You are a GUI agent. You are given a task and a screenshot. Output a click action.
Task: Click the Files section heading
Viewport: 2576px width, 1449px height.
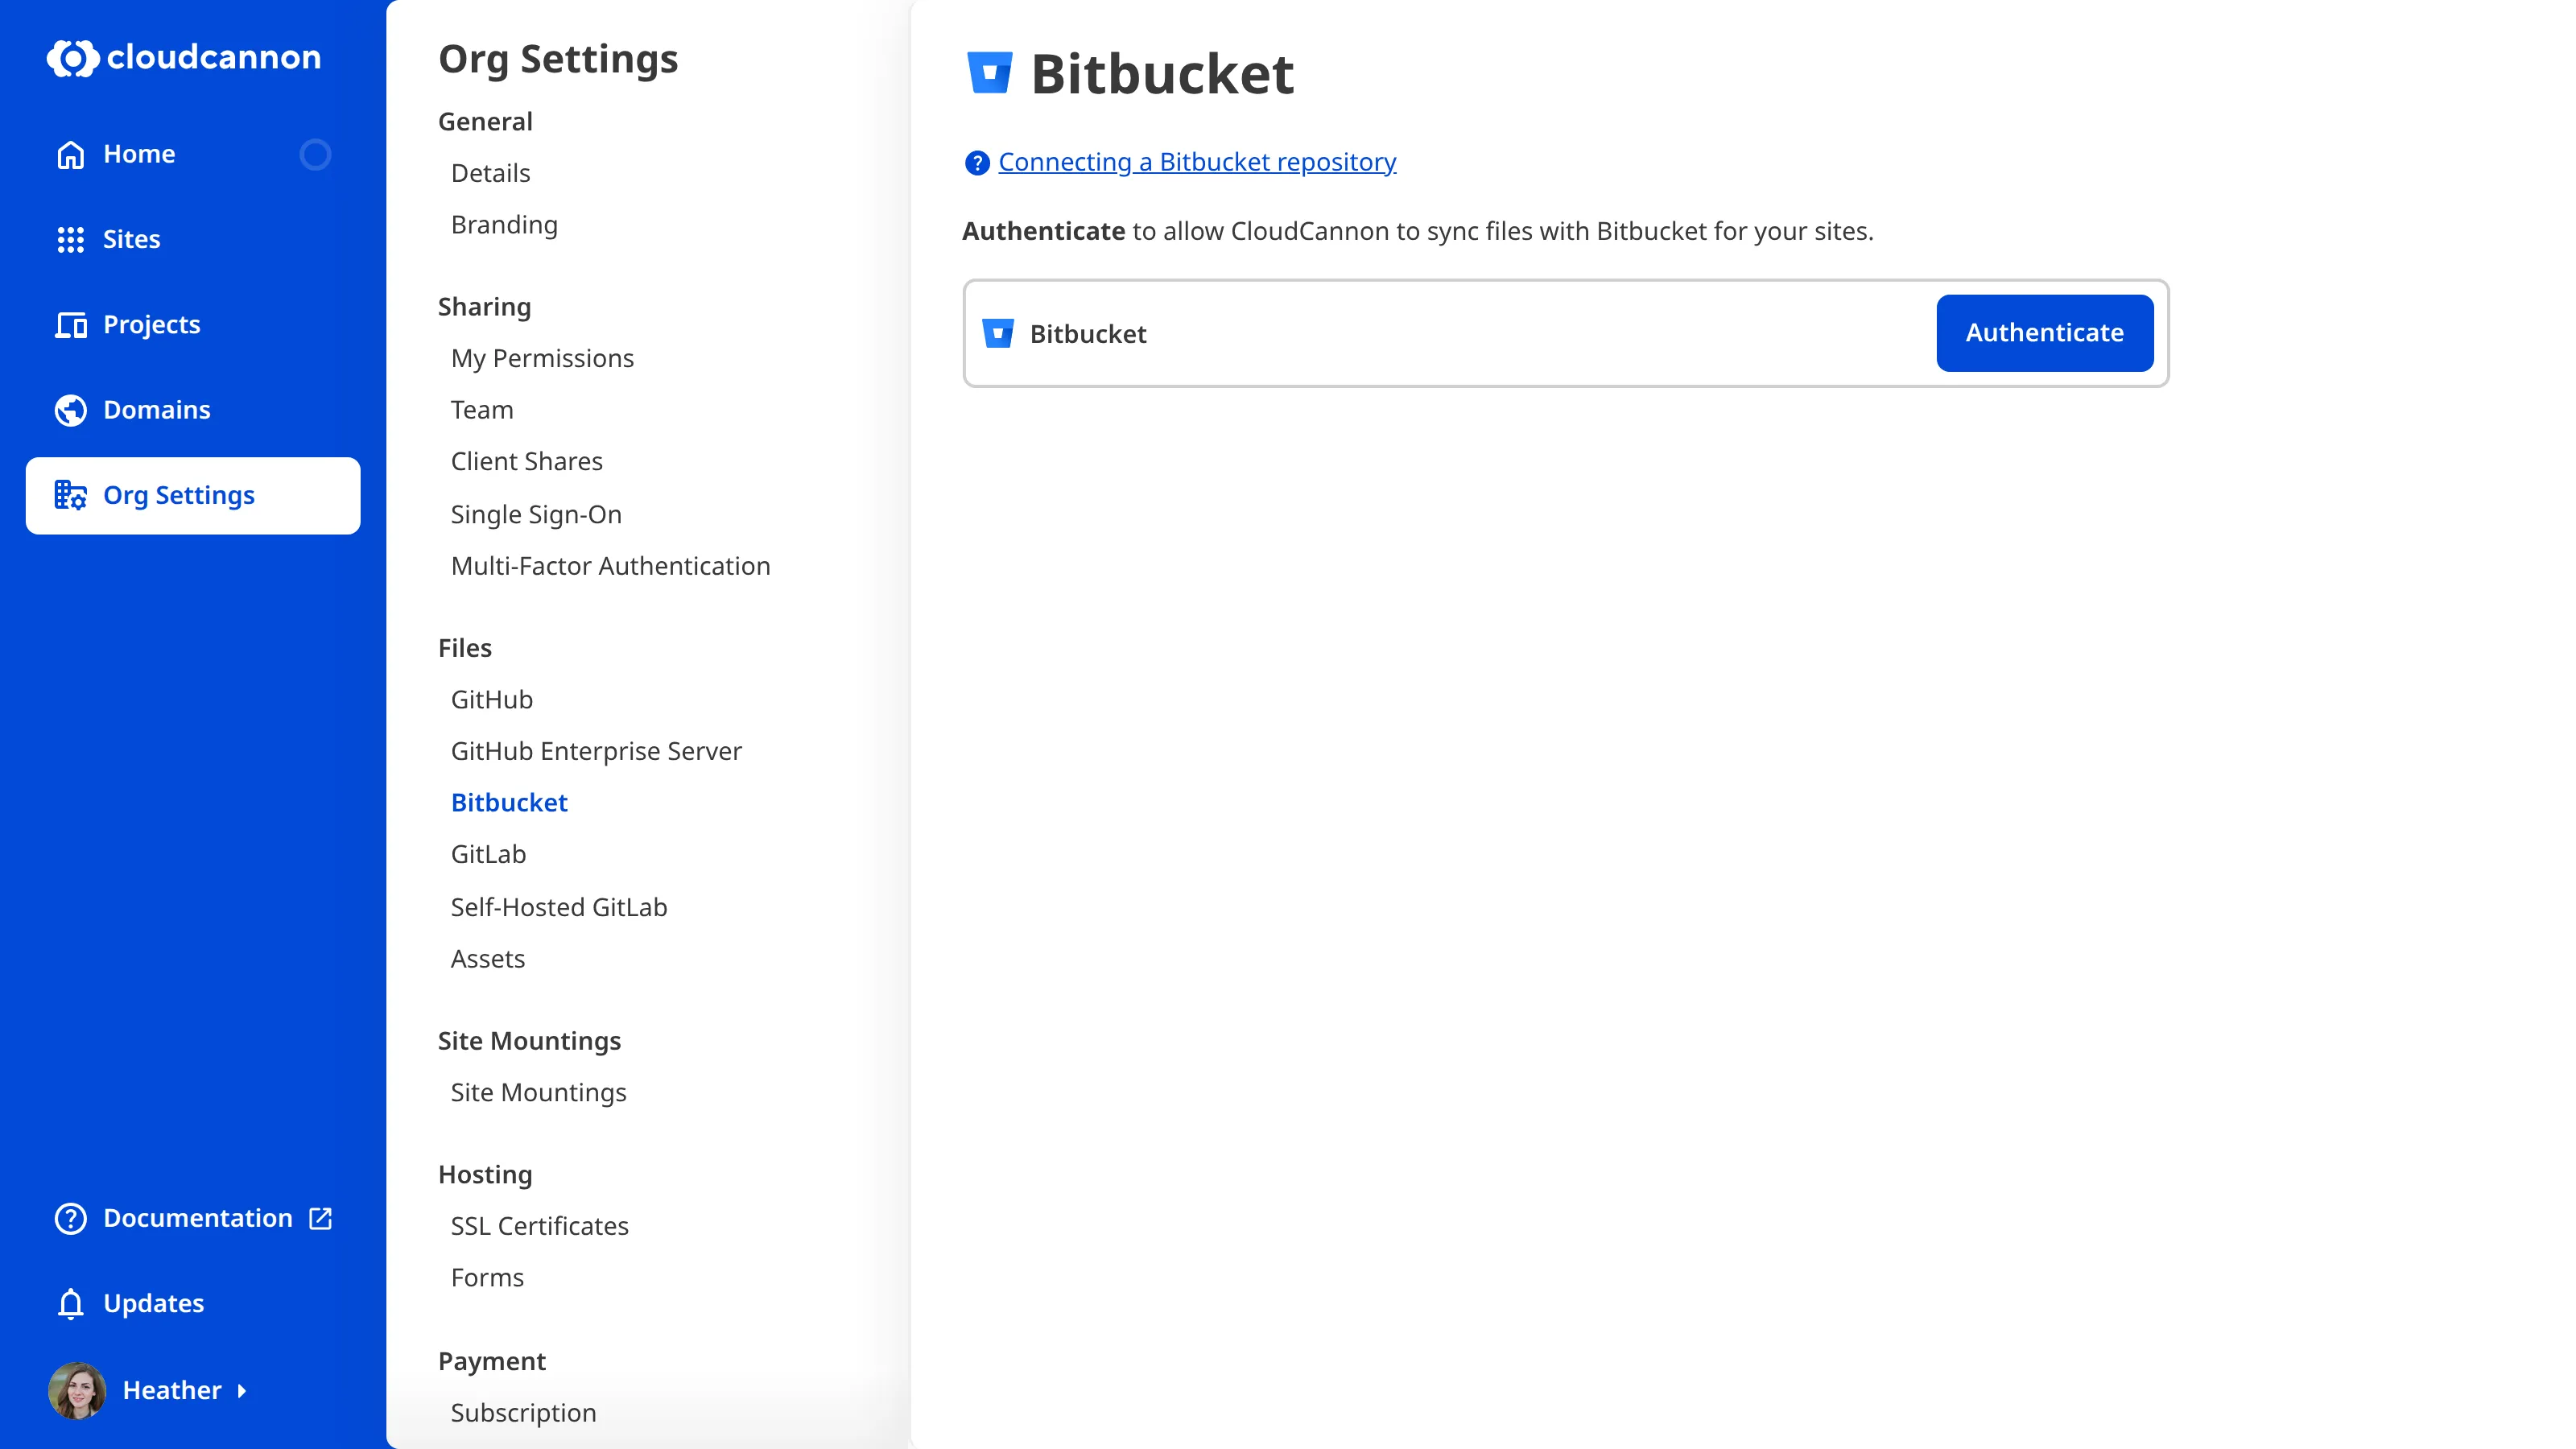click(x=465, y=648)
